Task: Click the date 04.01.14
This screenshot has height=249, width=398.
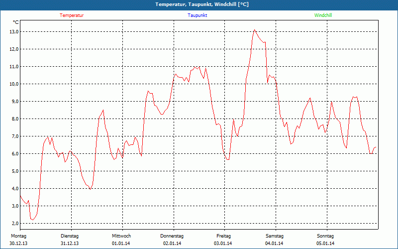Action: (274, 244)
